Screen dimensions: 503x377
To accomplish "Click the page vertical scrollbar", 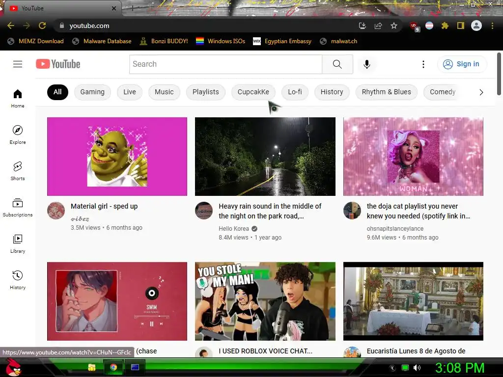I will coord(499,75).
